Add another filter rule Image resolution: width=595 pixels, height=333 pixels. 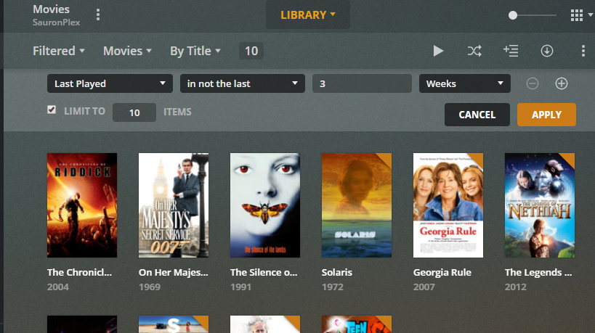(x=562, y=83)
